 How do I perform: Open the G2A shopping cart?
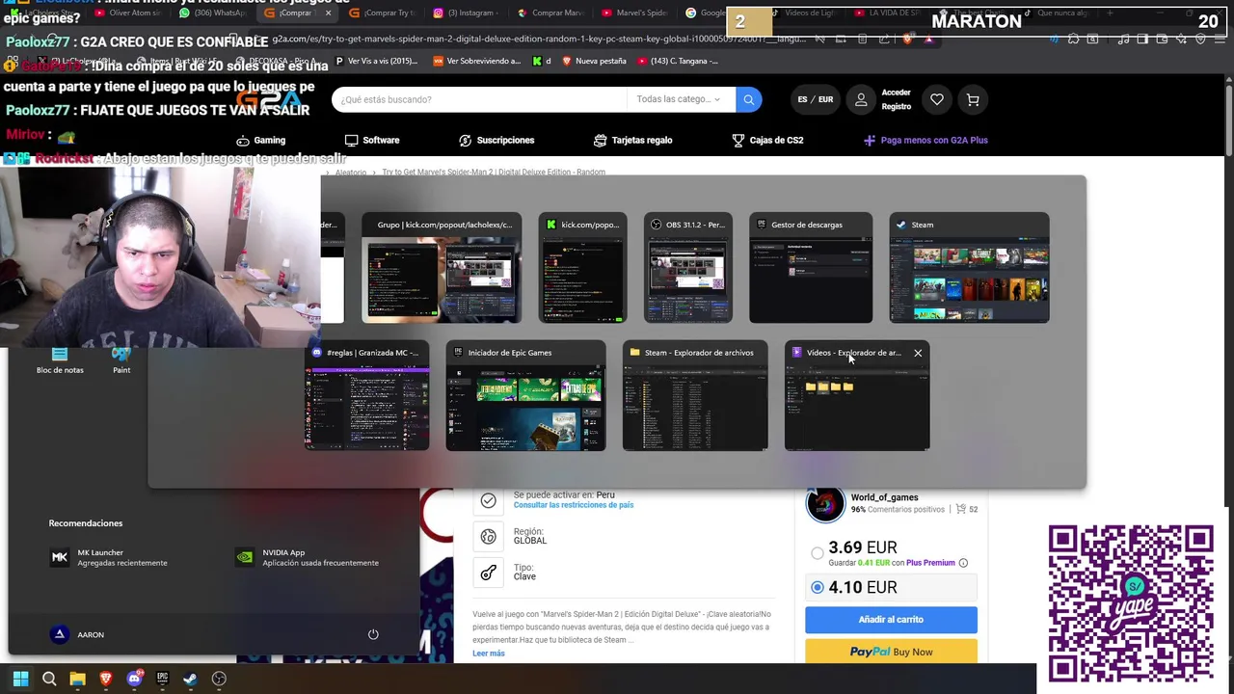(x=973, y=99)
